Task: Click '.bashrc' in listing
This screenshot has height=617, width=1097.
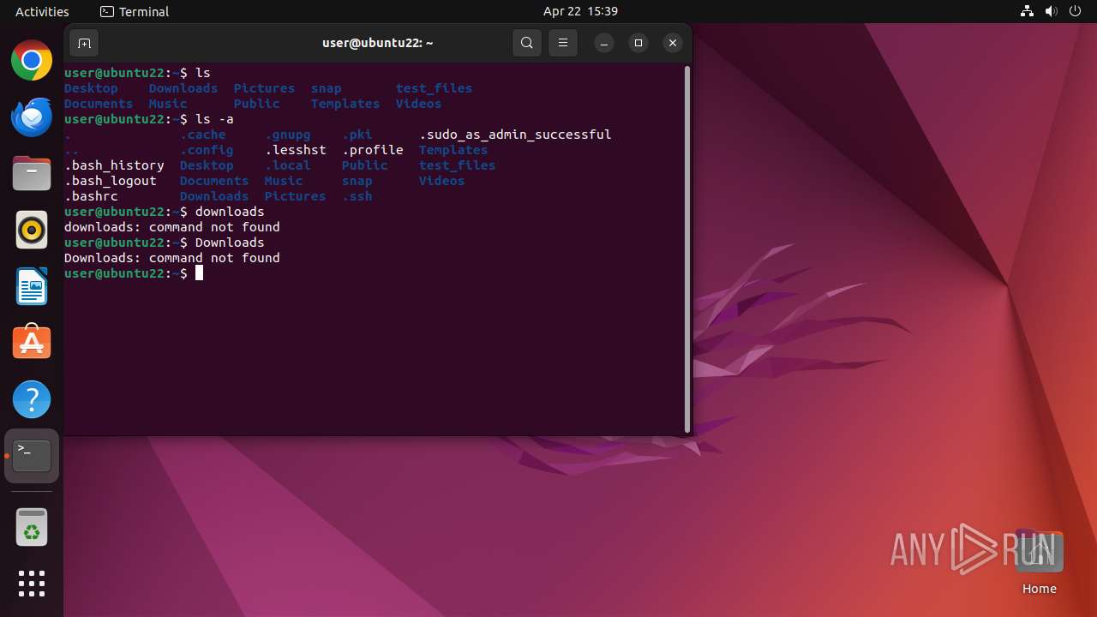Action: [91, 196]
